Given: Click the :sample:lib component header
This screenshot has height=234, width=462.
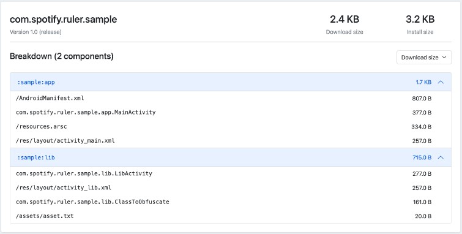Looking at the screenshot, I should click(x=231, y=157).
